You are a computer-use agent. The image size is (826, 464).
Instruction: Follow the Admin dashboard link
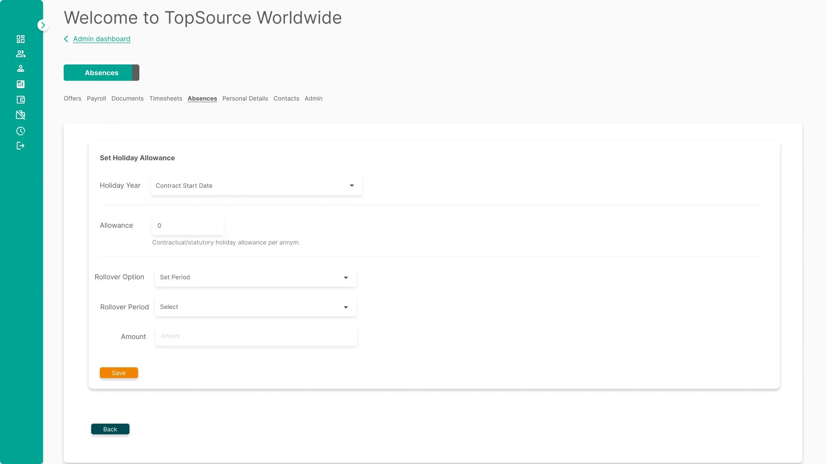102,39
